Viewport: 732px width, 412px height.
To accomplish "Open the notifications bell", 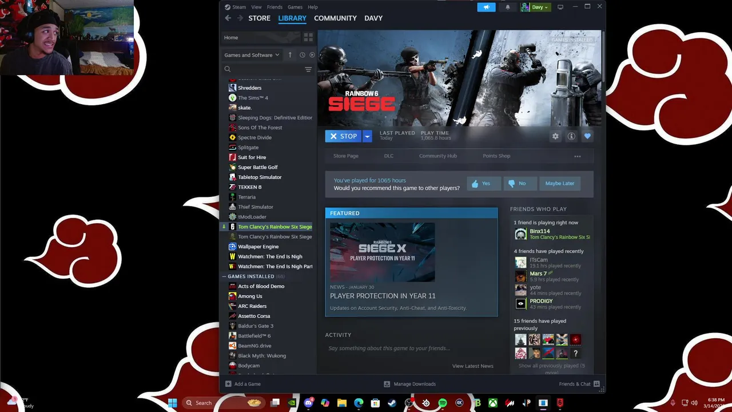I will click(x=507, y=7).
